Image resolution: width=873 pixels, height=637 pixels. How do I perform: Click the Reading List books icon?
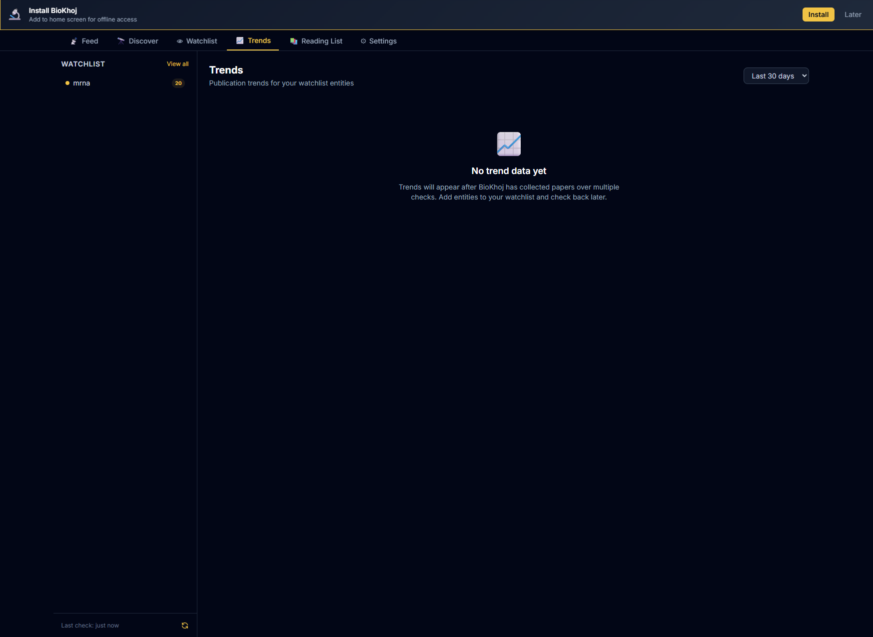(x=294, y=41)
